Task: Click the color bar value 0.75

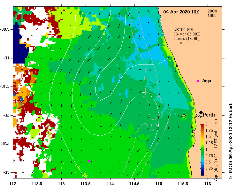Action: (209, 156)
